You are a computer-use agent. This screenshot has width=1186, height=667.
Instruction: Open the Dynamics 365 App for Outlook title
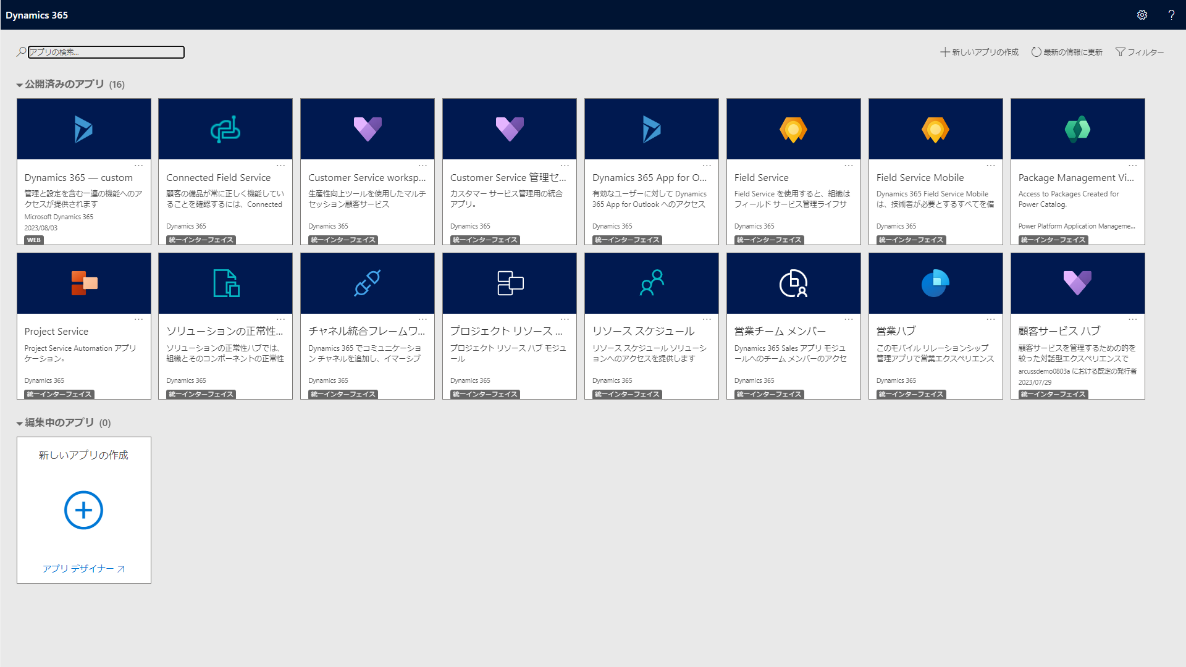pyautogui.click(x=650, y=177)
